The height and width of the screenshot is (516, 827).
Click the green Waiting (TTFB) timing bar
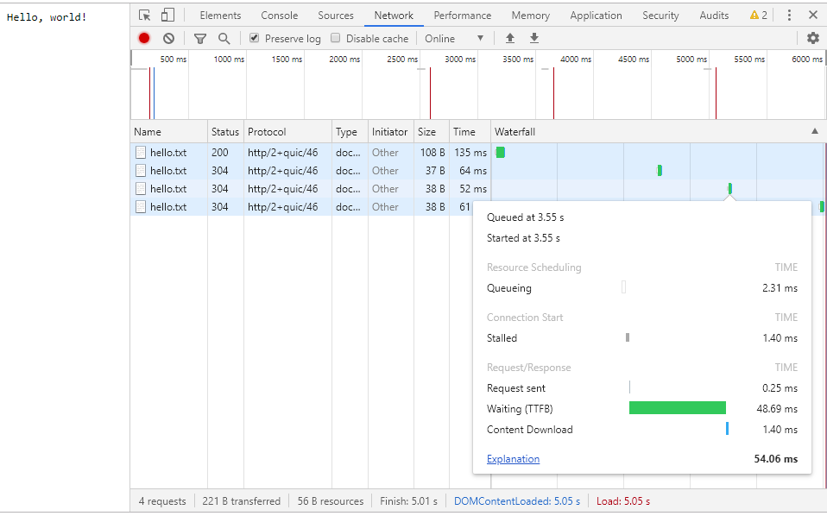pyautogui.click(x=677, y=408)
